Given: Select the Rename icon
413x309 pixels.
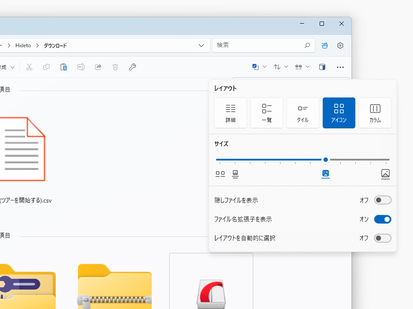Looking at the screenshot, I should [x=80, y=67].
